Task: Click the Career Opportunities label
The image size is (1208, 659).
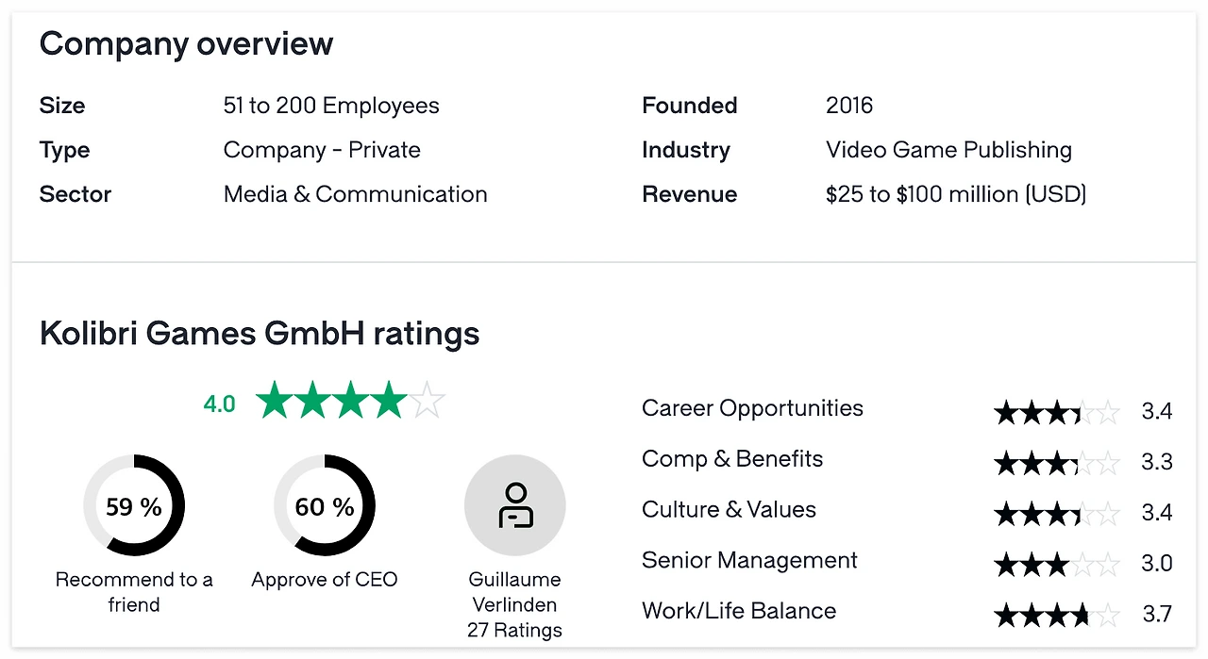Action: click(752, 408)
